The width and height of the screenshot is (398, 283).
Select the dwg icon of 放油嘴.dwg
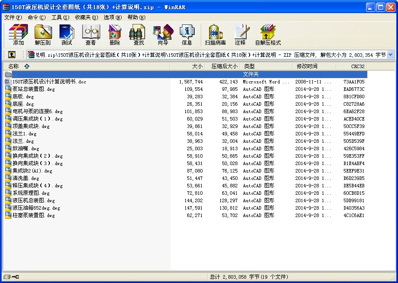(8, 148)
